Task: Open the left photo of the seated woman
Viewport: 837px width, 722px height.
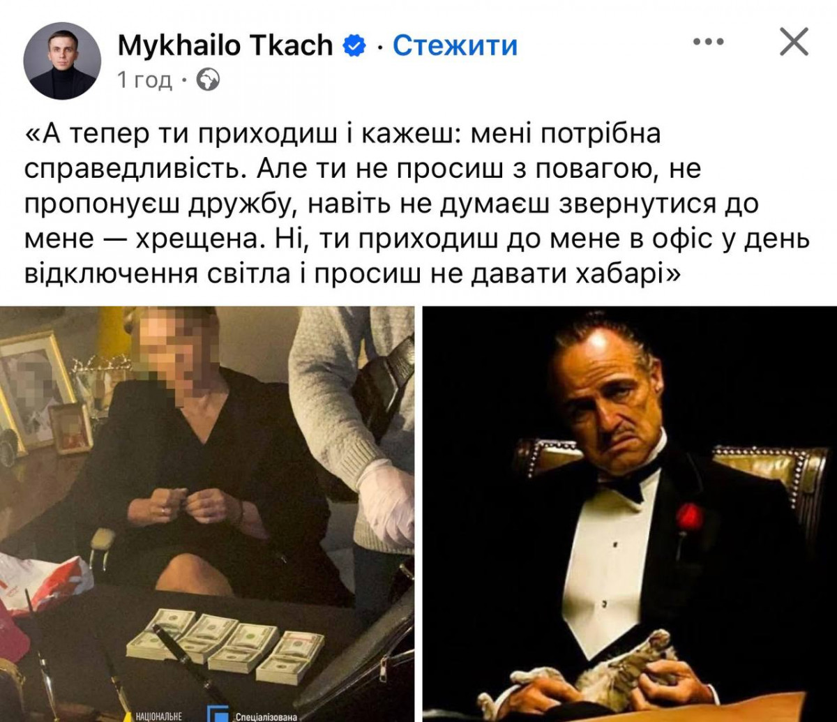Action: click(x=207, y=514)
